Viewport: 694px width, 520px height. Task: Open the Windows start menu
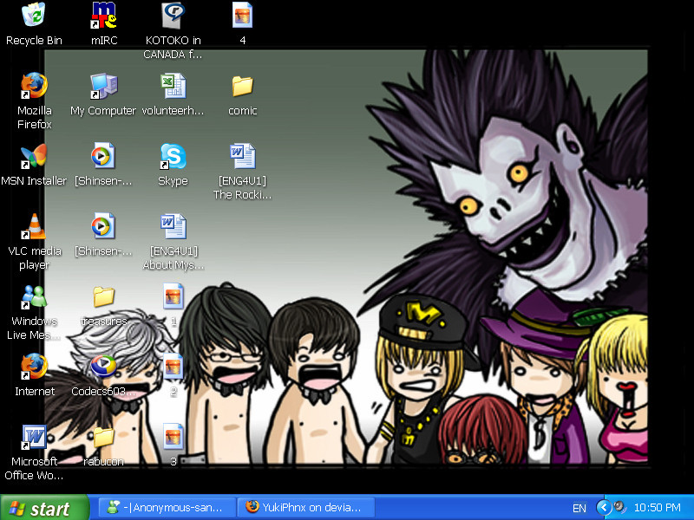pos(44,508)
